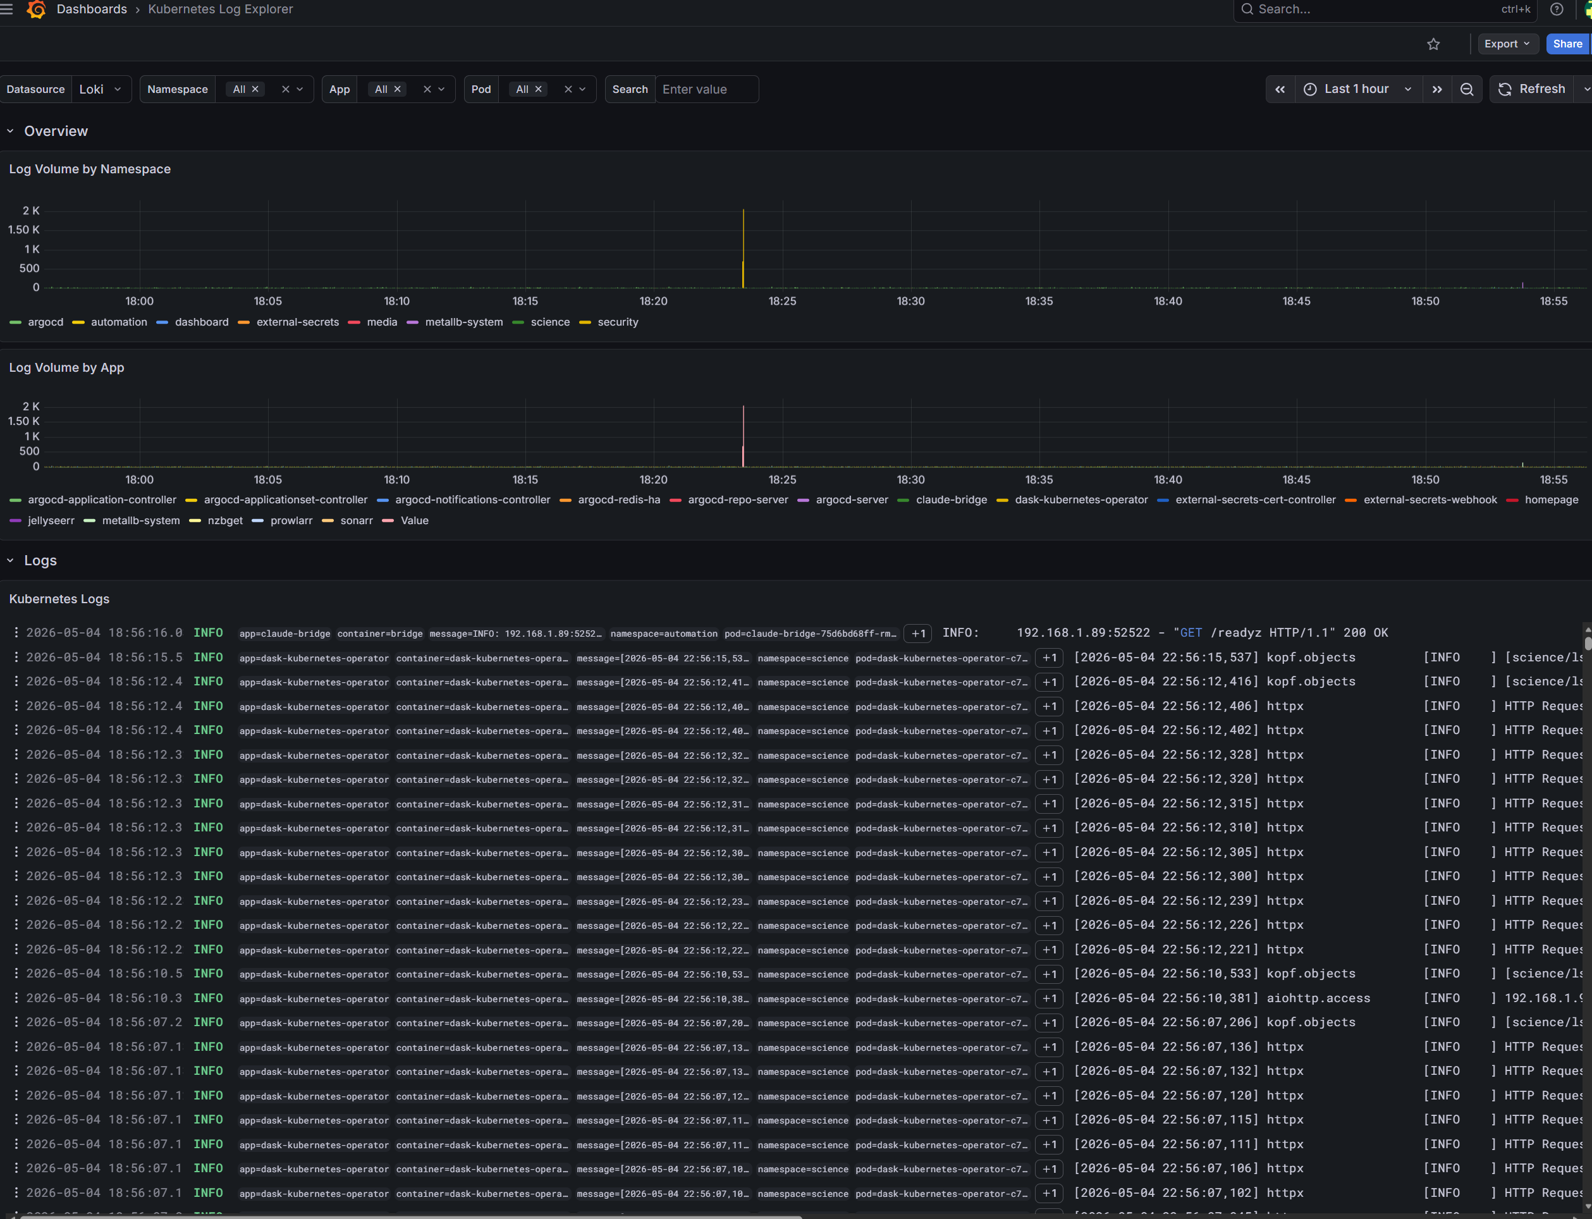Click the search magnifier icon in top bar
Image resolution: width=1592 pixels, height=1219 pixels.
click(1247, 9)
